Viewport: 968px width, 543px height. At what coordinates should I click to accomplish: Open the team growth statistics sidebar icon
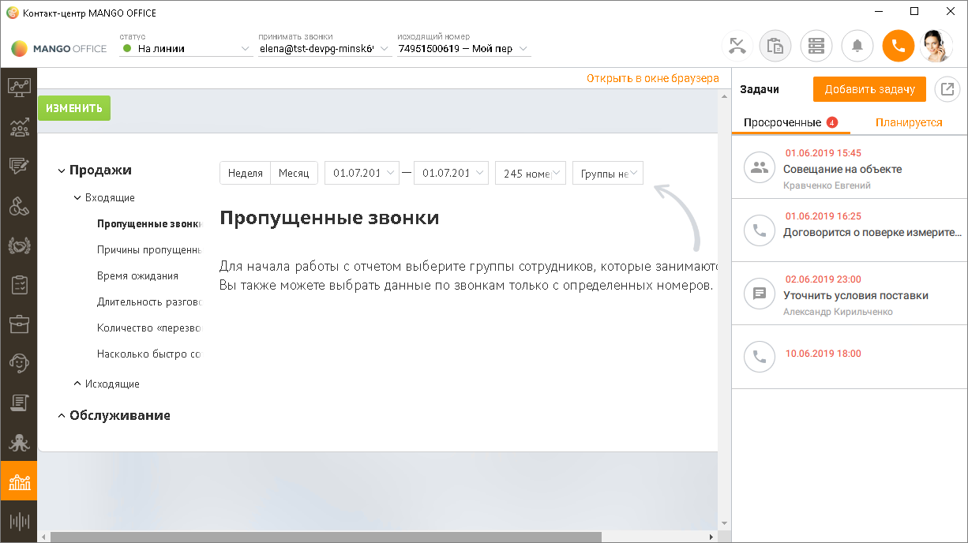click(x=19, y=126)
